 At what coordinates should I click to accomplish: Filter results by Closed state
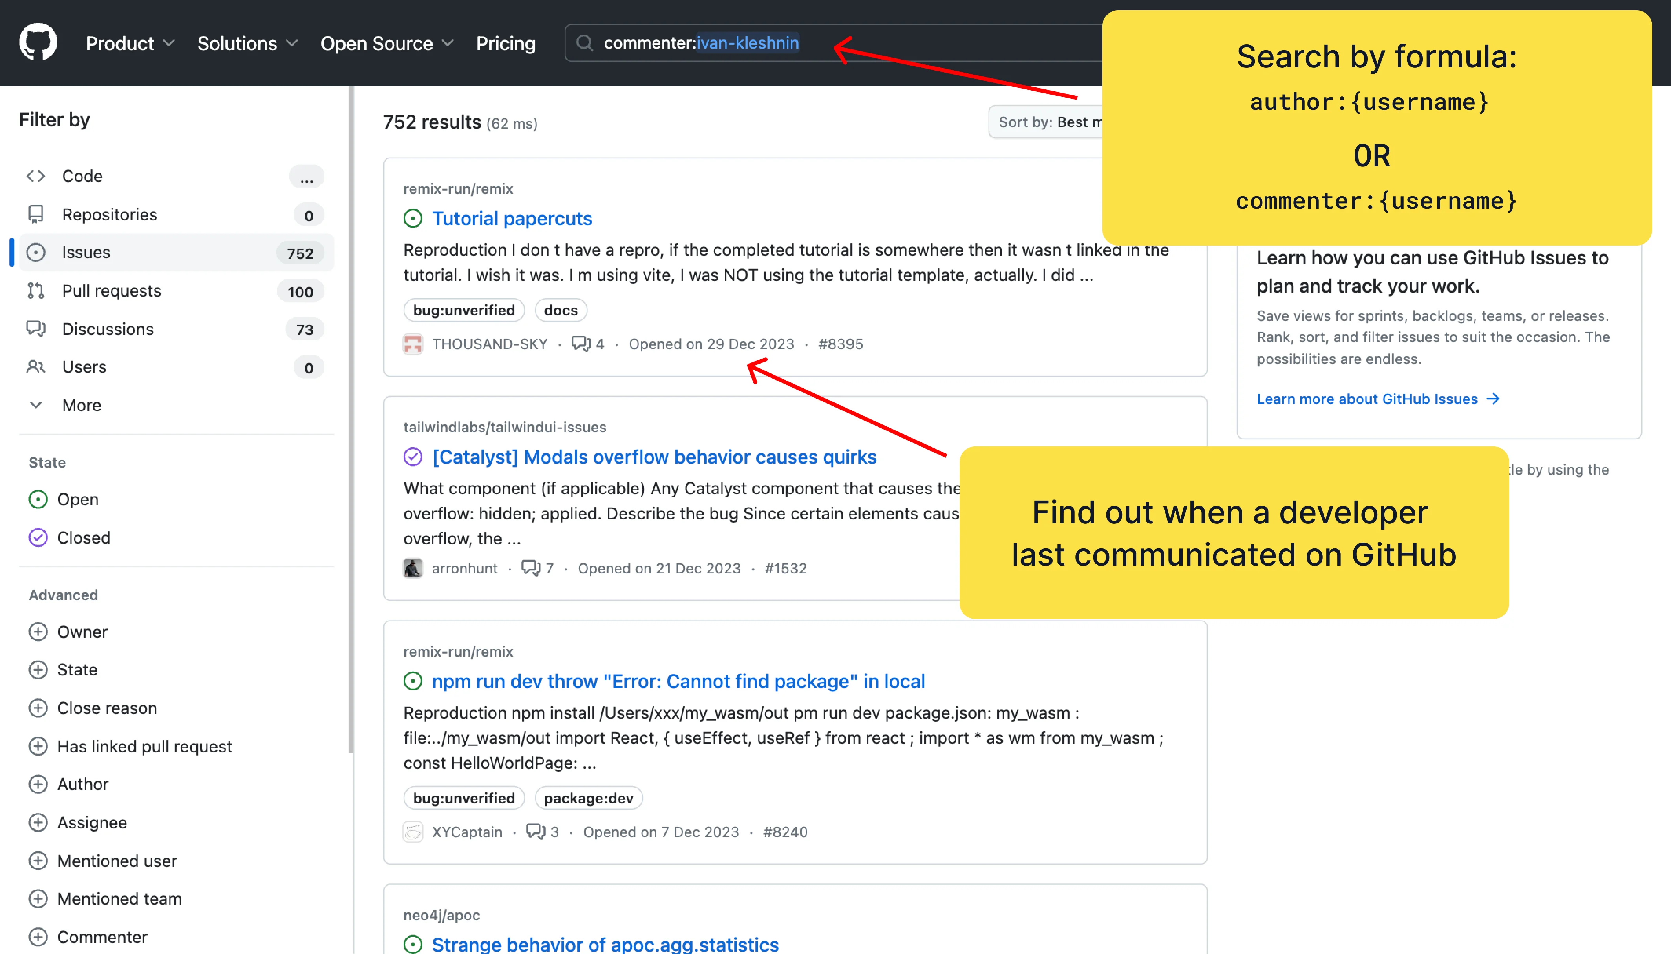click(x=83, y=538)
